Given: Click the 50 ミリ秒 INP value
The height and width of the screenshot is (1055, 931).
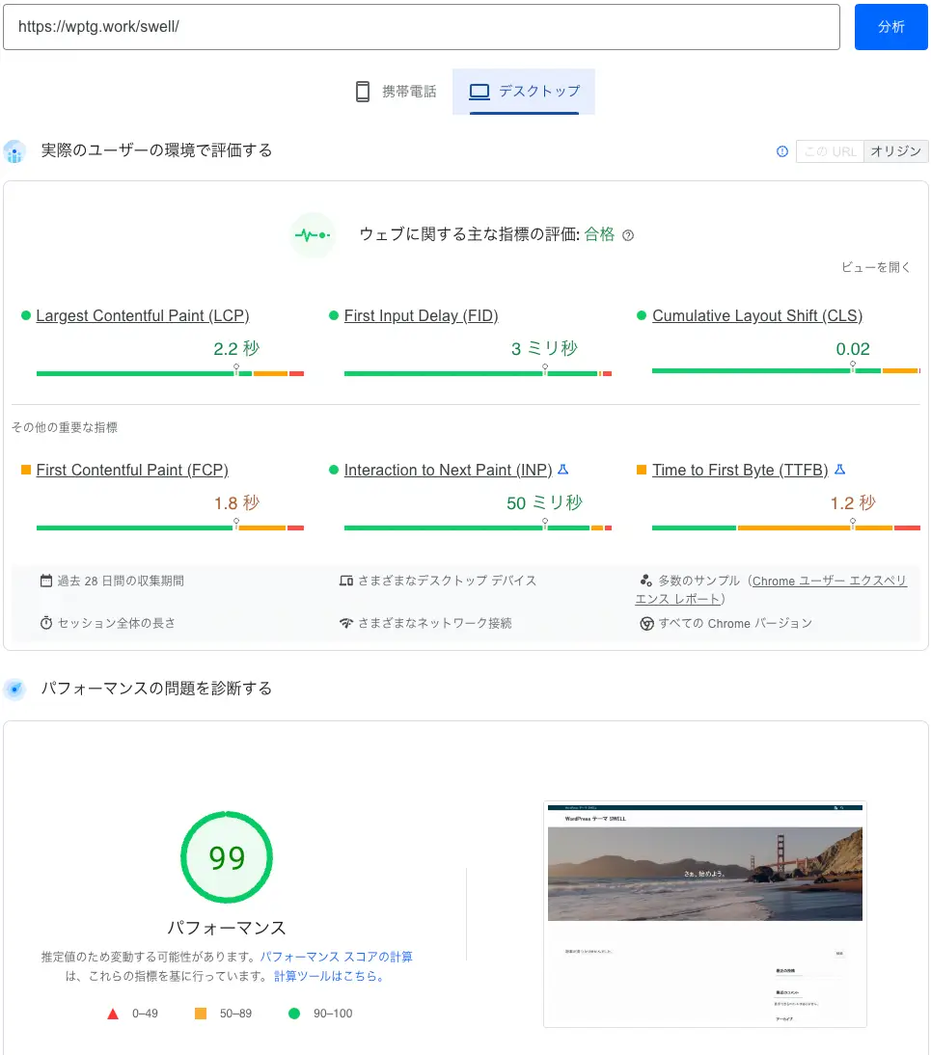Looking at the screenshot, I should (544, 503).
